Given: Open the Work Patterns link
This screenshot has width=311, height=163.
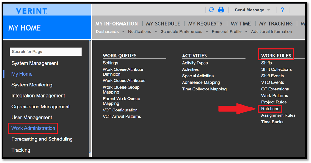Looking at the screenshot, I should 274,96.
